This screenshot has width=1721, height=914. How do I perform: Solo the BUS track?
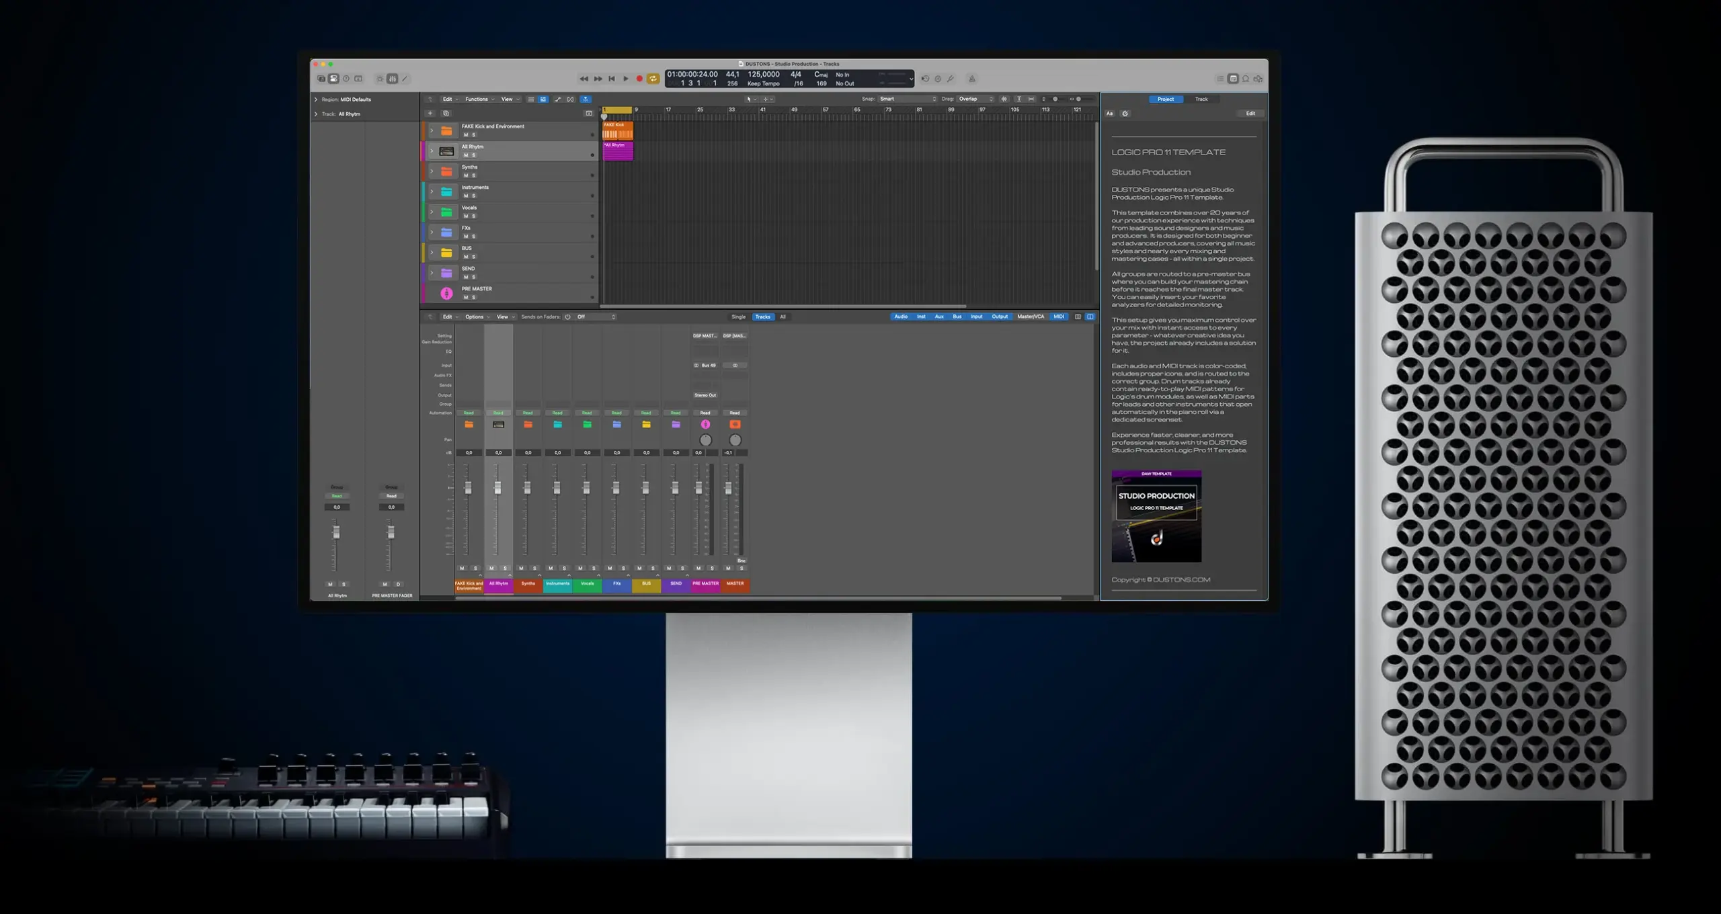pos(474,257)
